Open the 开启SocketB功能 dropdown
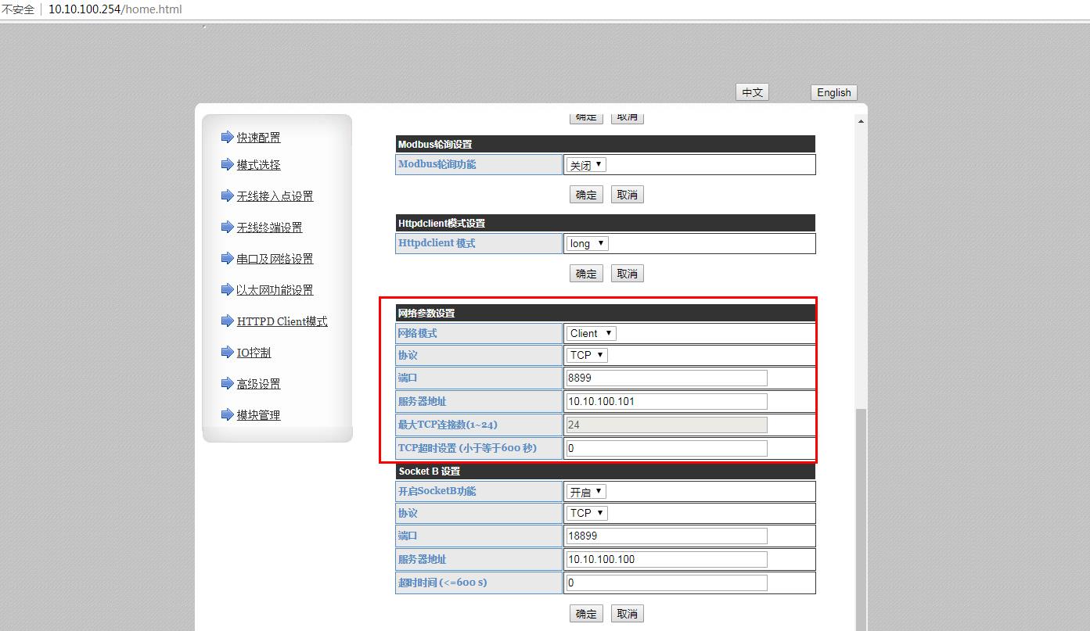Image resolution: width=1090 pixels, height=631 pixels. 586,492
